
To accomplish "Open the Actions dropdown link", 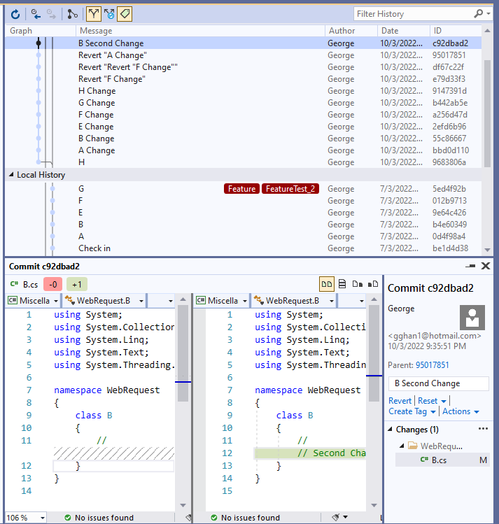I will (461, 411).
